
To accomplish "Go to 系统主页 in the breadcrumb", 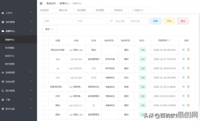I will [51, 3].
